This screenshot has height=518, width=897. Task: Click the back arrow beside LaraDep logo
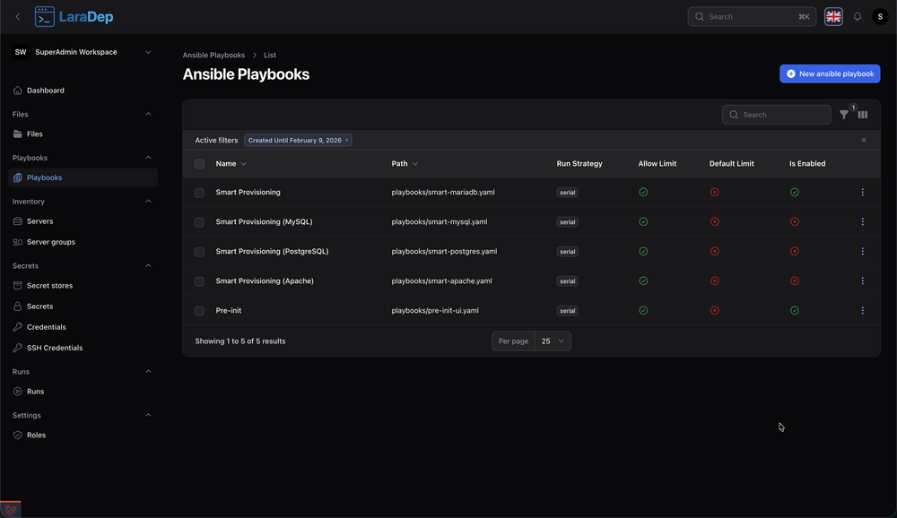(17, 17)
